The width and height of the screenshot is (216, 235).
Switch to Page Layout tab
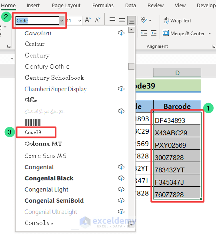[66, 6]
